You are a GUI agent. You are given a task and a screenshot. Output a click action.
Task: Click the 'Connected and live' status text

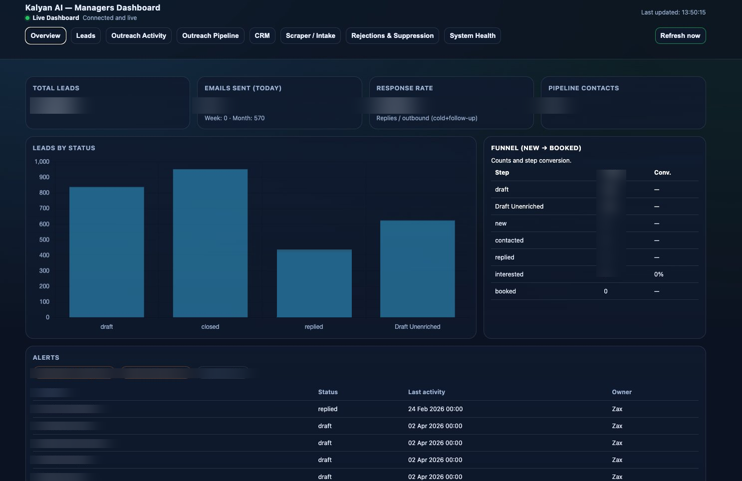tap(110, 18)
